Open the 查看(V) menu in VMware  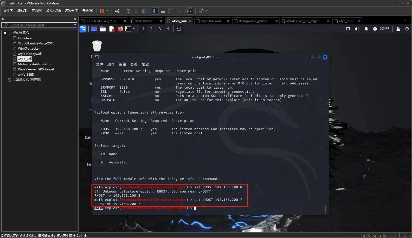pyautogui.click(x=37, y=11)
